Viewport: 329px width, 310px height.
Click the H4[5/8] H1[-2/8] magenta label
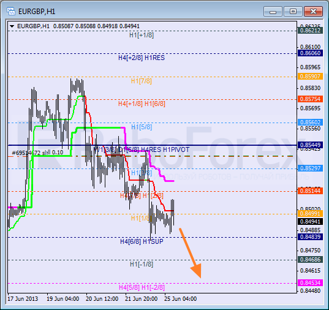[x=142, y=287]
